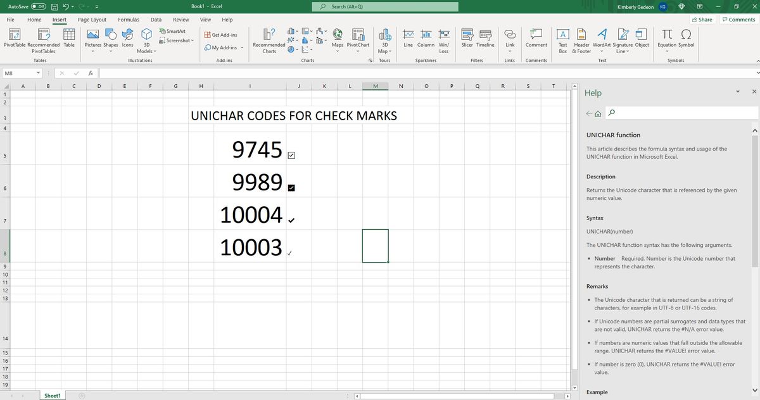
Task: Add a new Comment from ribbon
Action: (536, 37)
